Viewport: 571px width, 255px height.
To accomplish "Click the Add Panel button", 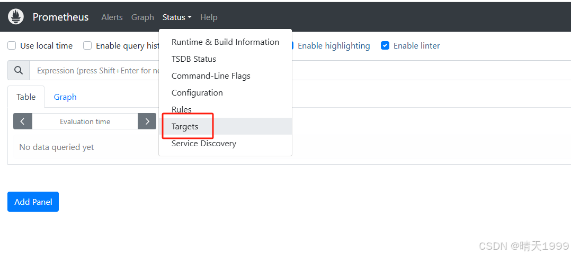I will click(x=33, y=202).
